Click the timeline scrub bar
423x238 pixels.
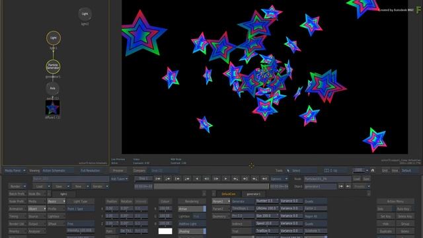point(211,186)
